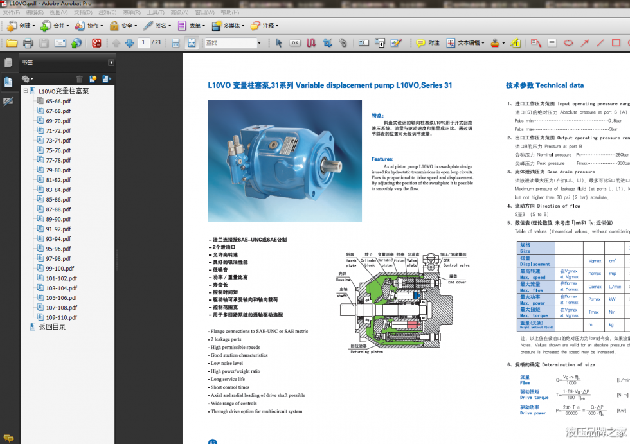Toggle the Pages thumbnail panel icon
630x444 pixels.
point(8,62)
